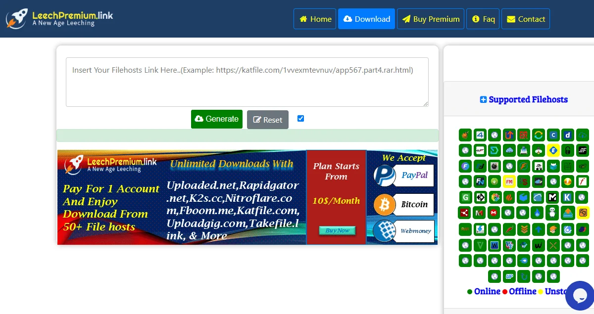Click the green G filehost icon

(x=465, y=197)
